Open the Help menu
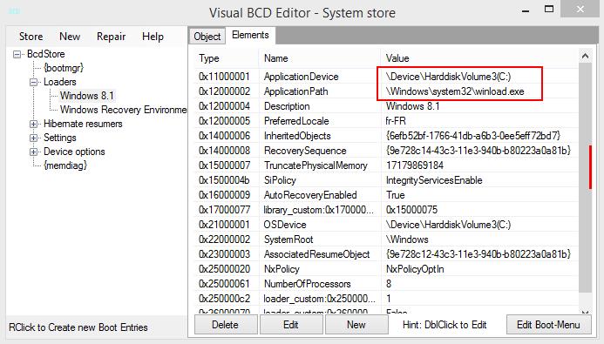 pos(153,37)
